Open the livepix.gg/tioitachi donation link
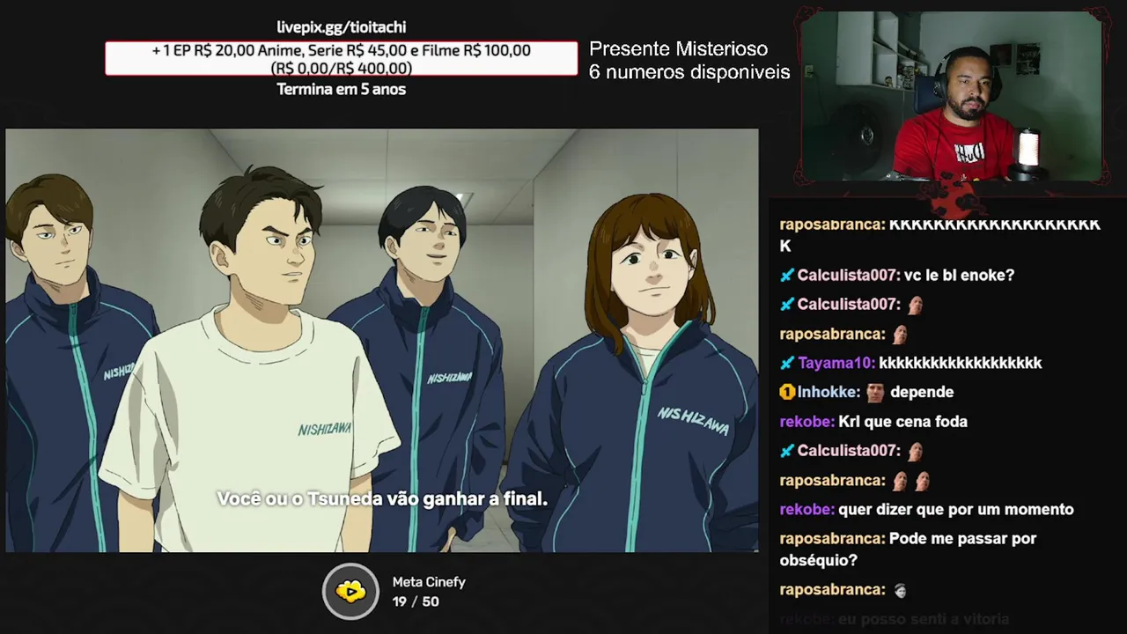 click(342, 27)
